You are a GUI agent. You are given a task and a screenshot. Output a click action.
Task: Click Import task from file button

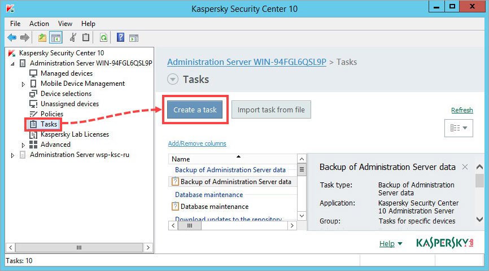point(271,110)
